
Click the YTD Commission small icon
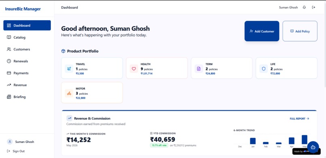coord(151,133)
